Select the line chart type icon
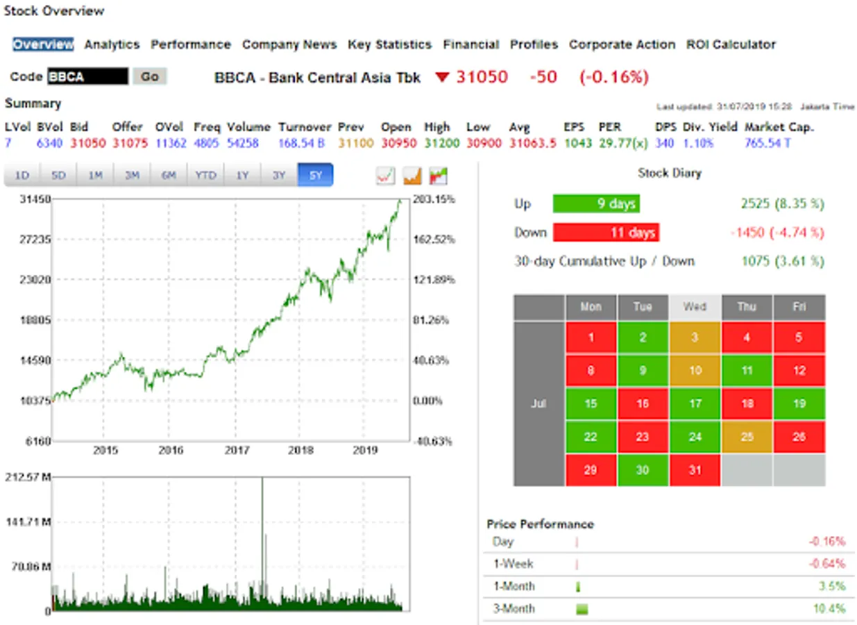 [x=385, y=176]
